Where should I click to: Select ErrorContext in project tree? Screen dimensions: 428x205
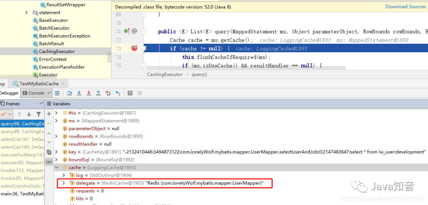point(53,59)
